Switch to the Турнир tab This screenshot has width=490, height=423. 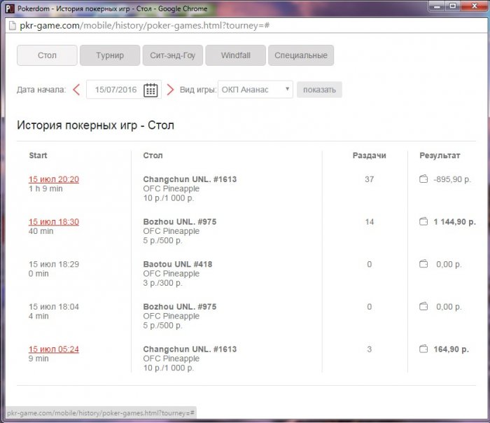point(110,55)
